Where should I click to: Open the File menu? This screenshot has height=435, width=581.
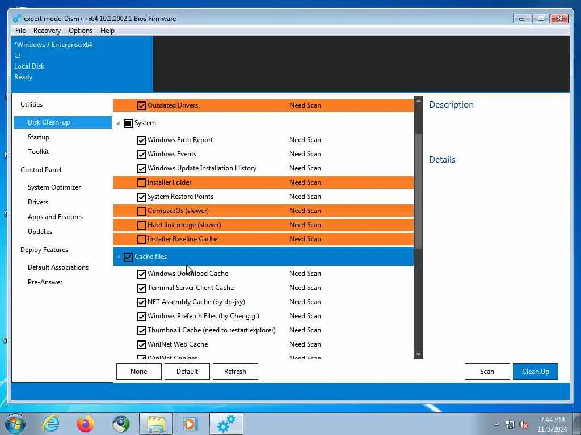pos(20,31)
